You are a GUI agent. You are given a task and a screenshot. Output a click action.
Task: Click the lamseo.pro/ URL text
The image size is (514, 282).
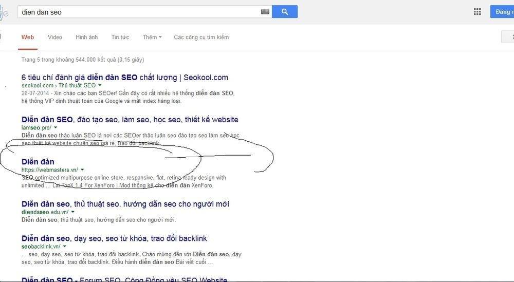[36, 127]
